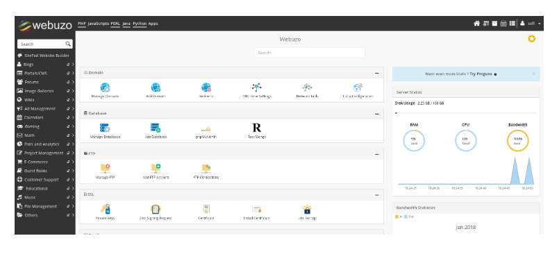
Task: Open Others category
Action: coord(31,215)
